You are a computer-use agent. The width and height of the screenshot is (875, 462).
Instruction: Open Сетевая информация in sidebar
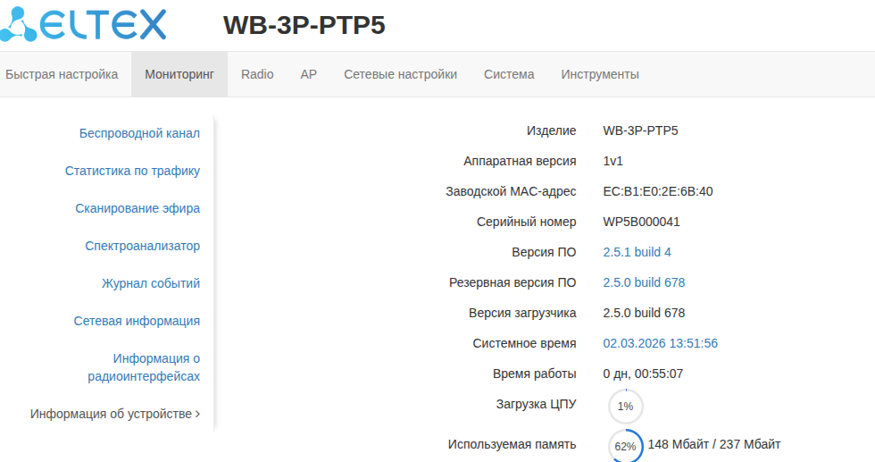[x=137, y=321]
